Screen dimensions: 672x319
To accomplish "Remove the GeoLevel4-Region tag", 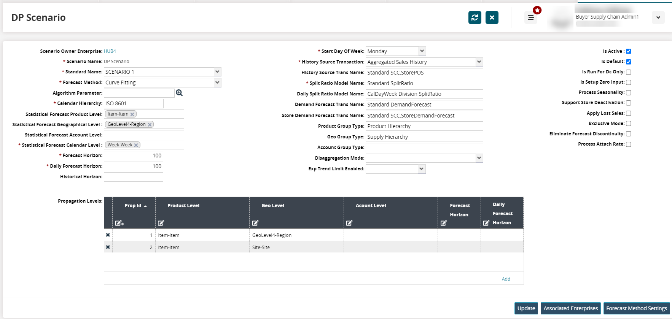I will 150,125.
